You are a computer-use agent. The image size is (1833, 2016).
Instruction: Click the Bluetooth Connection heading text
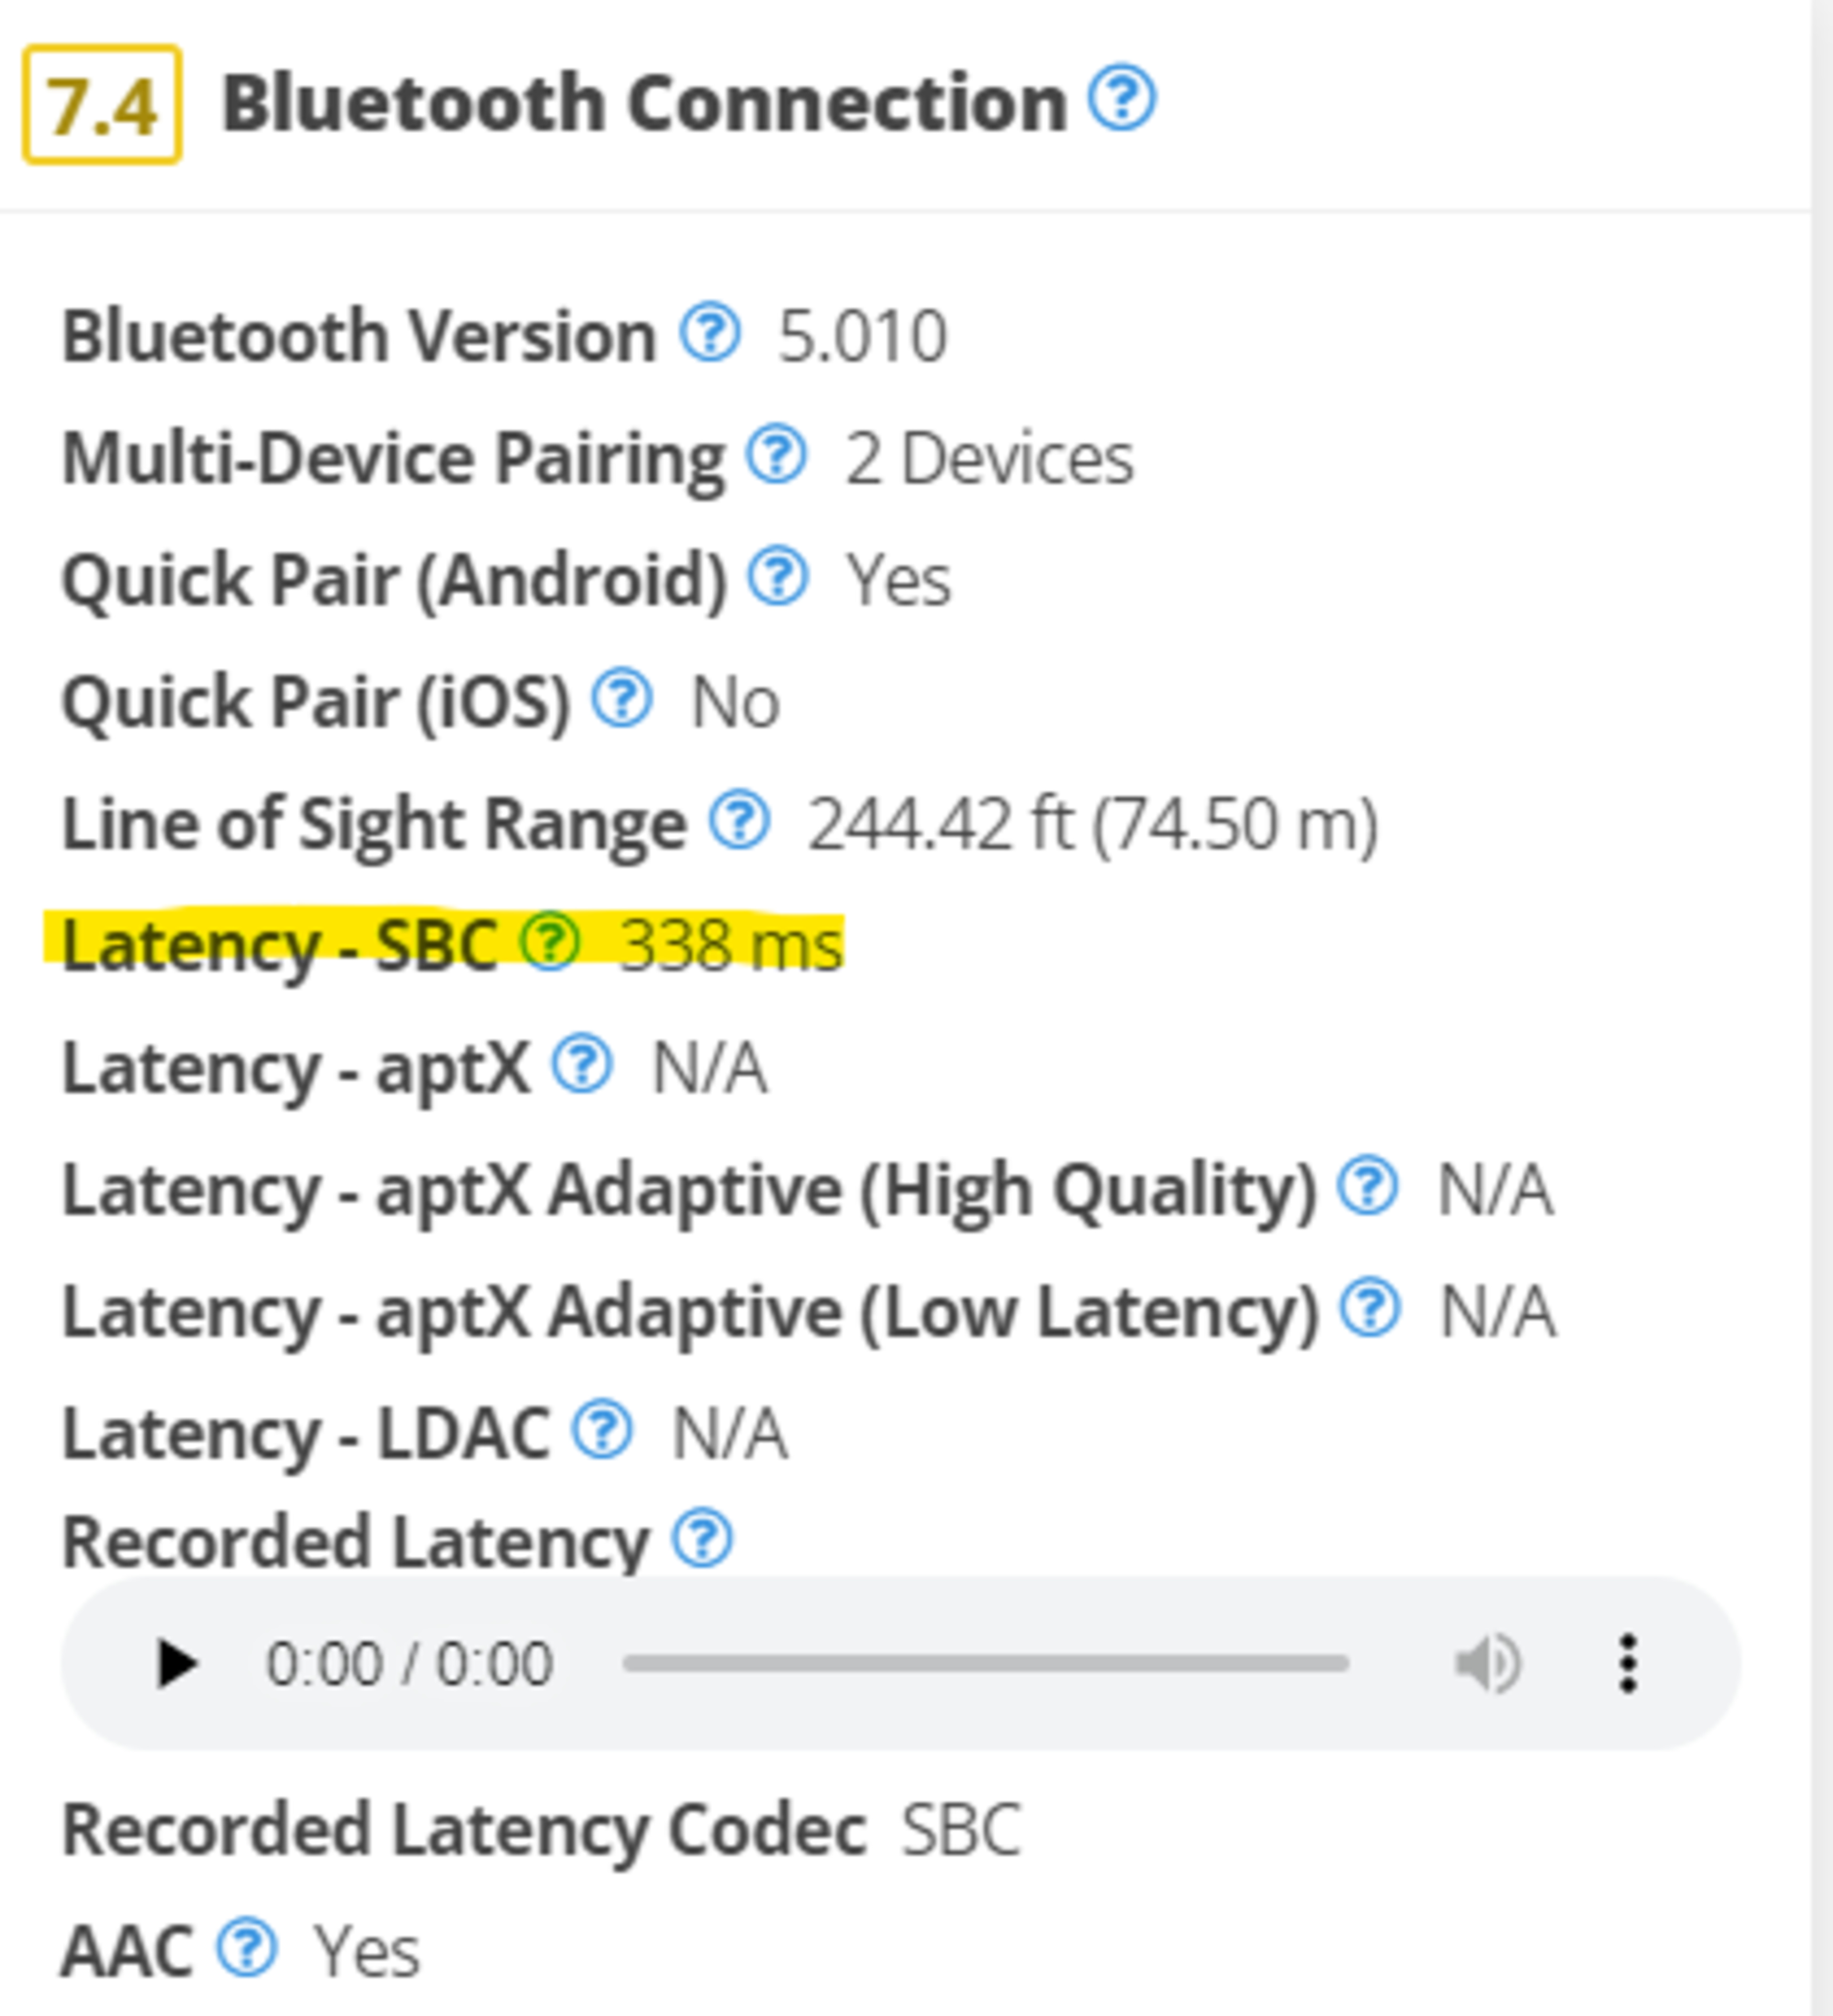coord(644,103)
